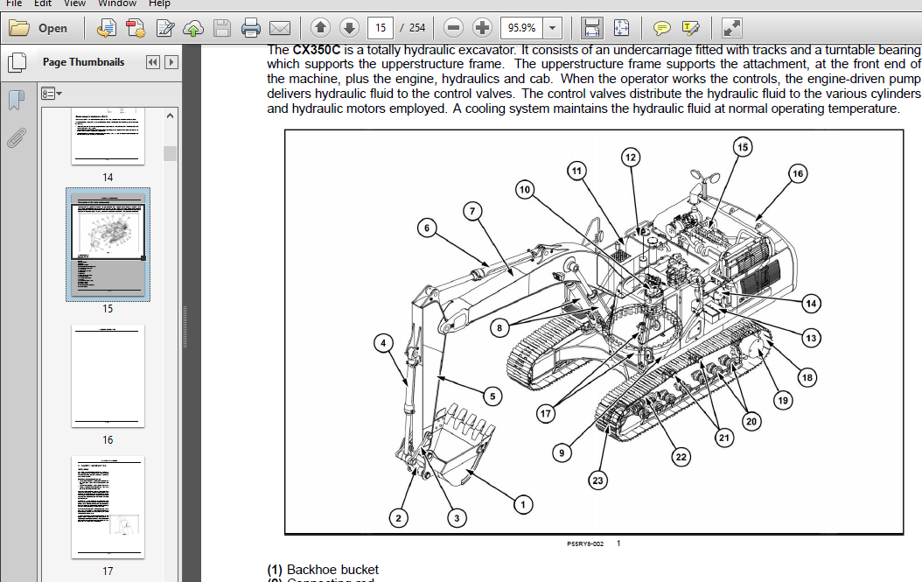Print the document using the printer icon
Image resolution: width=922 pixels, height=582 pixels.
(x=251, y=28)
